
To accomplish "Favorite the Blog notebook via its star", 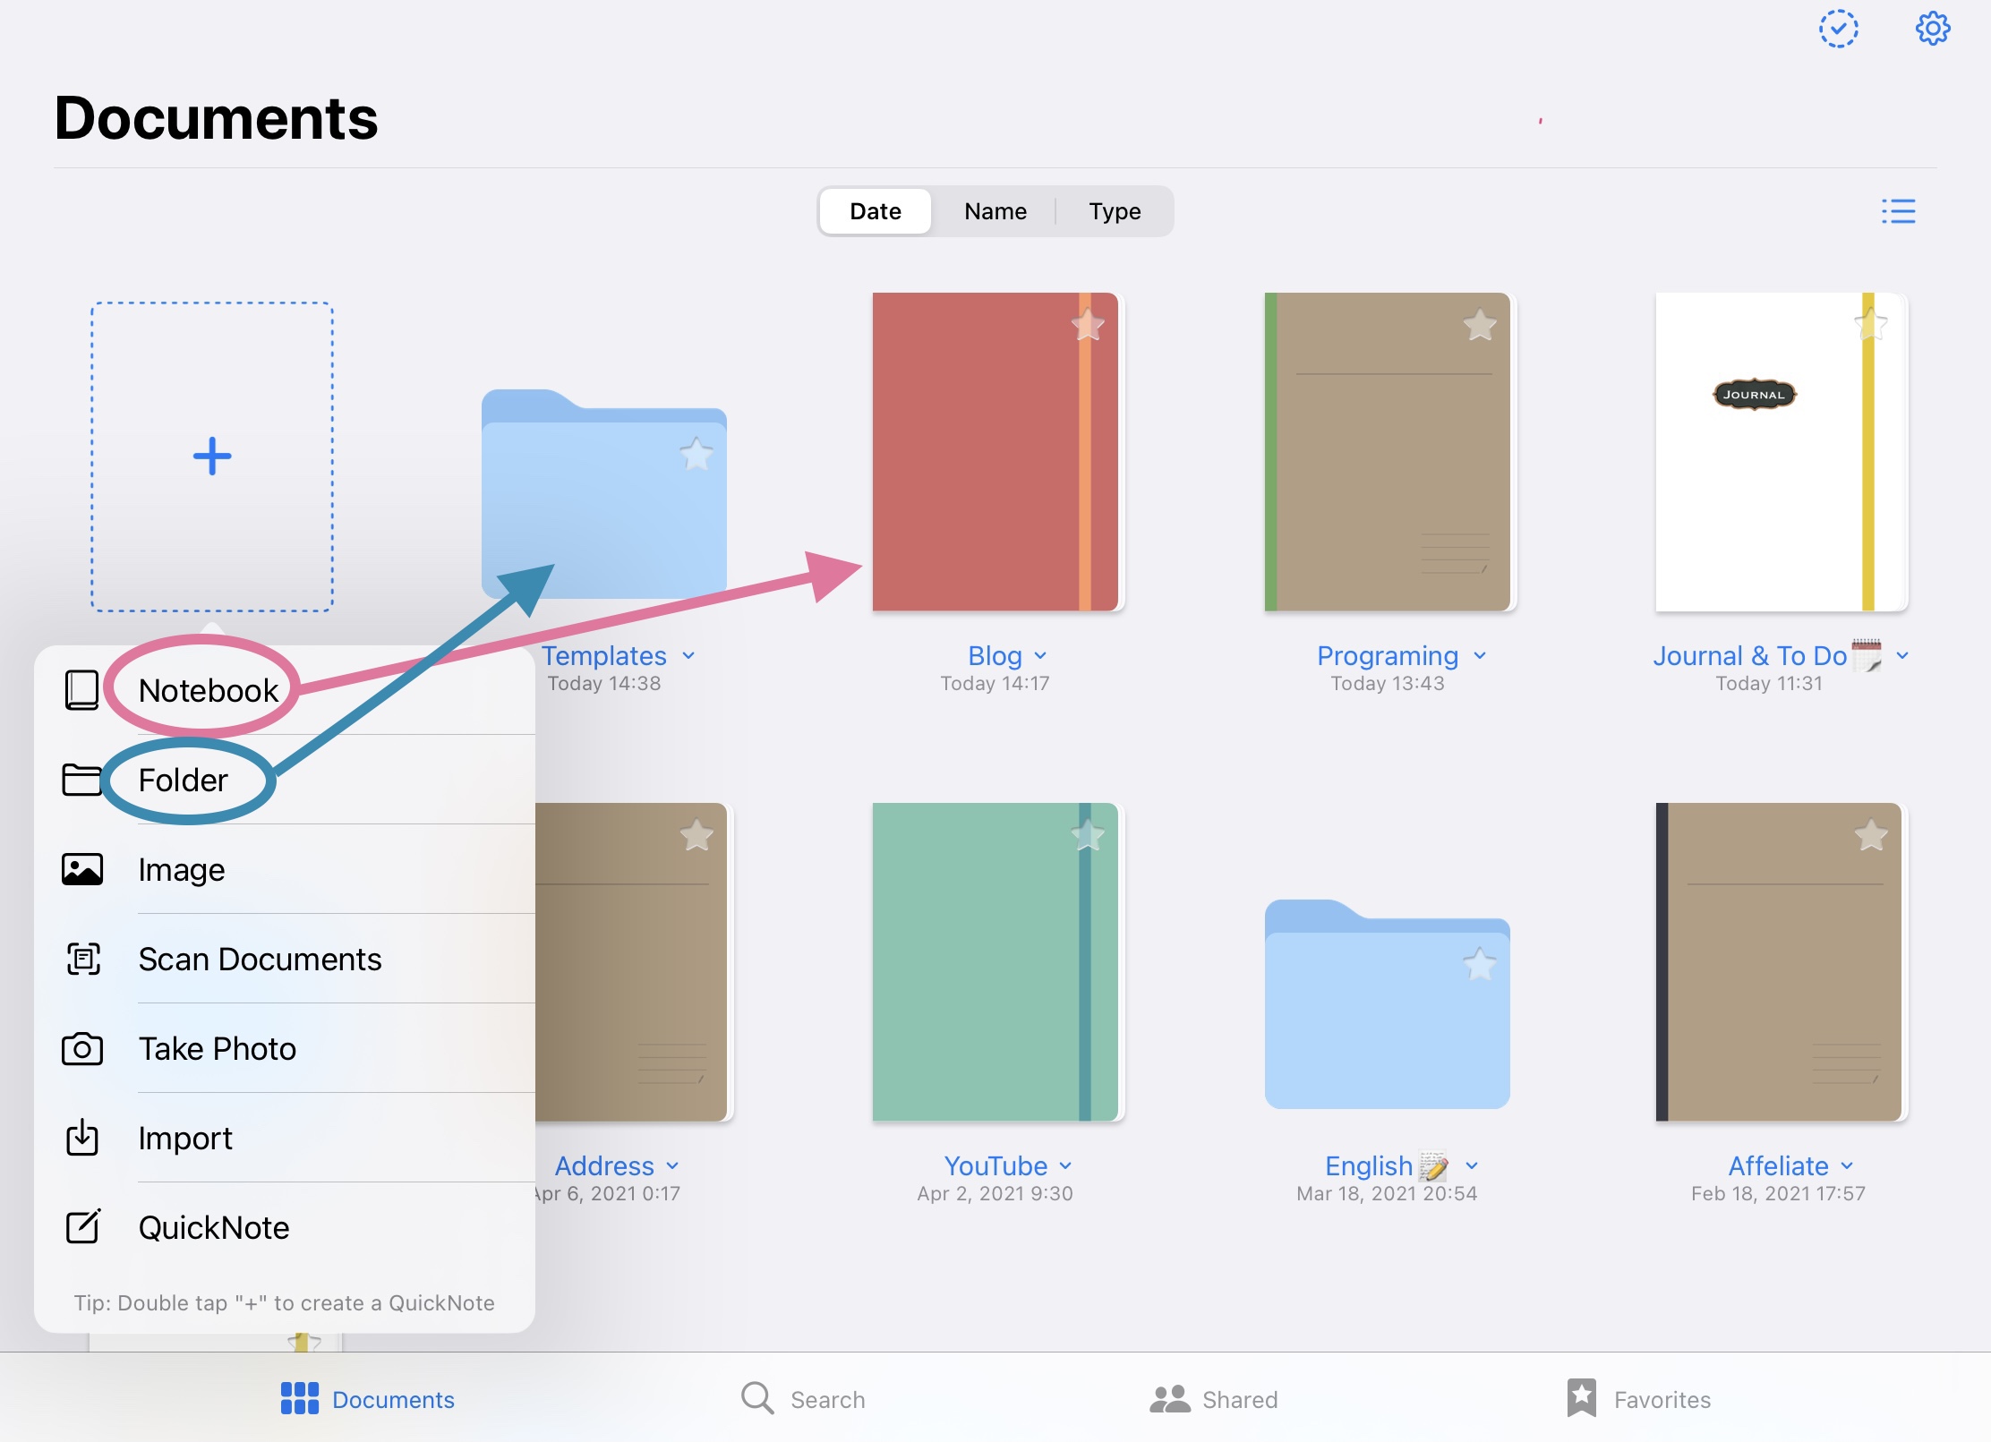I will pyautogui.click(x=1088, y=325).
